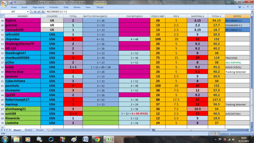This screenshot has width=254, height=143.
Task: Open the View ribbon tab
Action: click(88, 7)
